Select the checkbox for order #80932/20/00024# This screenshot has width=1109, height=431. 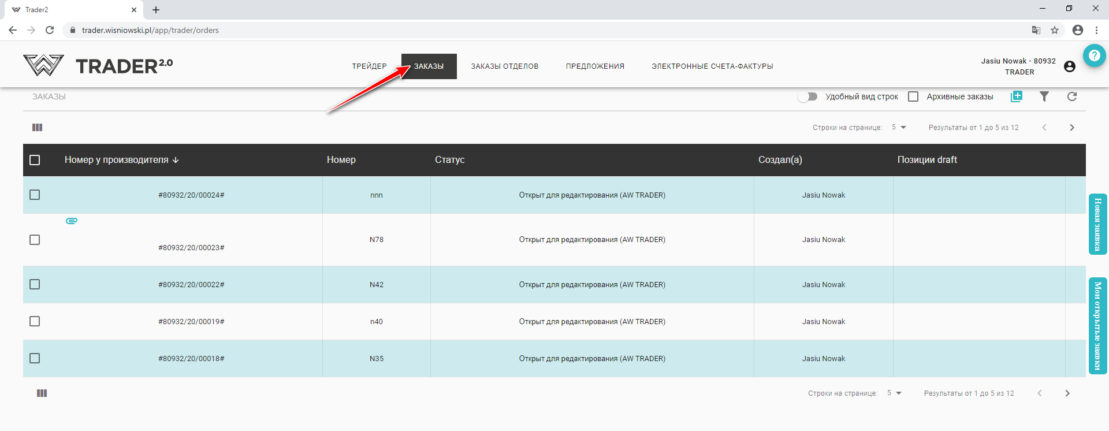pos(35,195)
